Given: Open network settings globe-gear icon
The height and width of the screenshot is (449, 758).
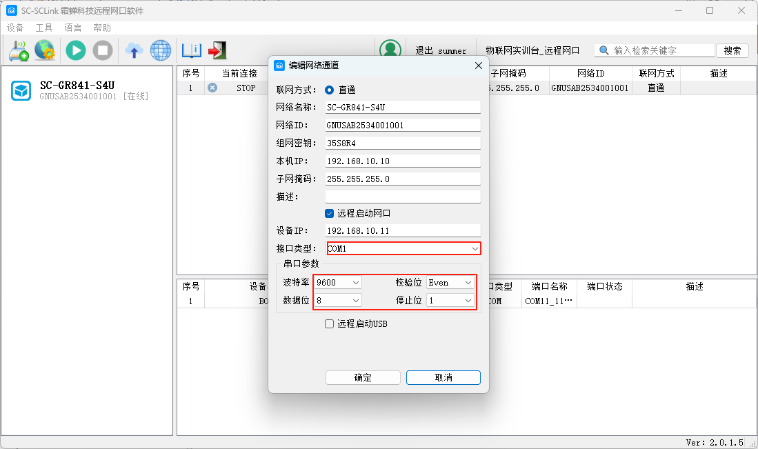Looking at the screenshot, I should (45, 50).
